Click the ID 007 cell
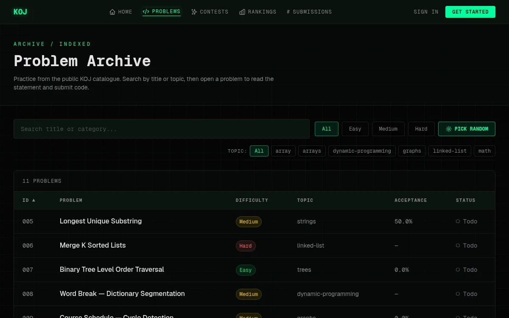 click(28, 270)
